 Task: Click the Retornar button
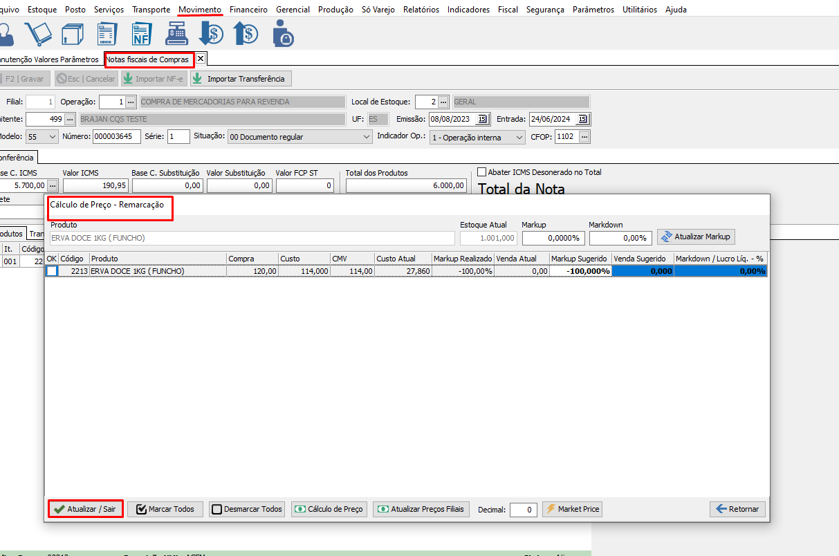(737, 509)
